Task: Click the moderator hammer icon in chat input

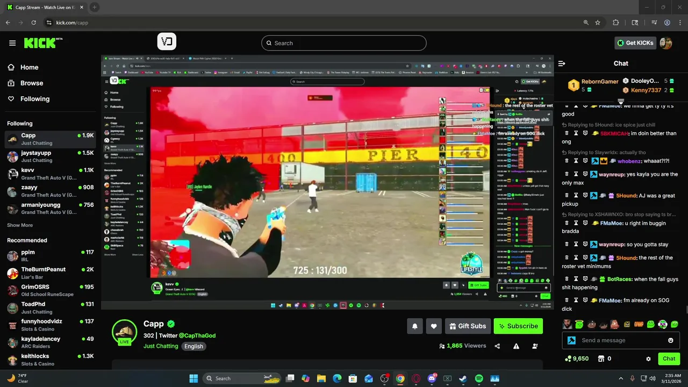Action: click(x=571, y=340)
